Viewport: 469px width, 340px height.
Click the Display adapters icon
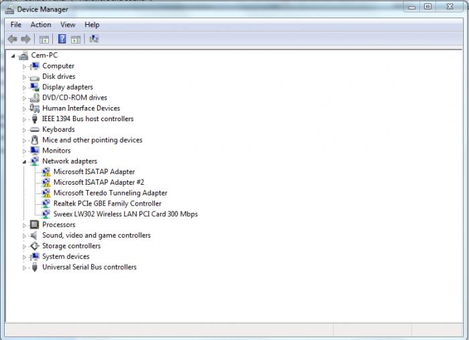[x=35, y=87]
